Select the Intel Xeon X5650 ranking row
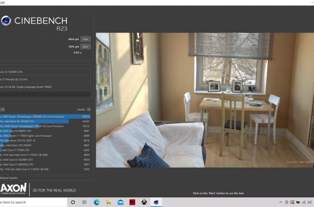 click(45, 145)
